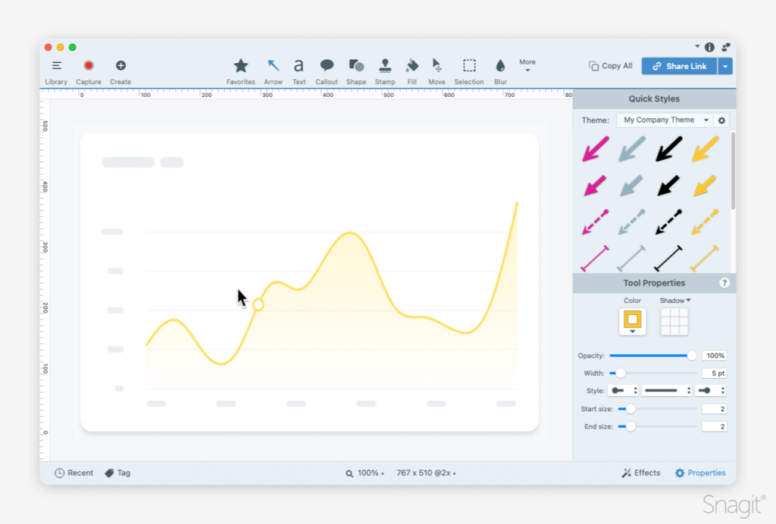
Task: Click the Shadow direction grid
Action: click(x=674, y=321)
